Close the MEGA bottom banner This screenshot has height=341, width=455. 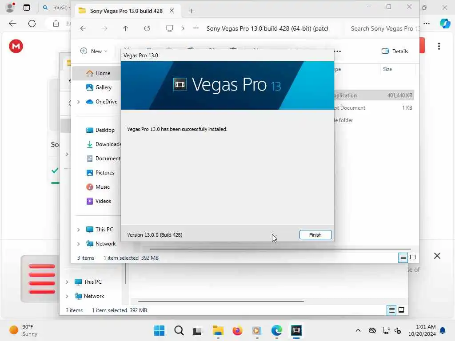tap(437, 256)
